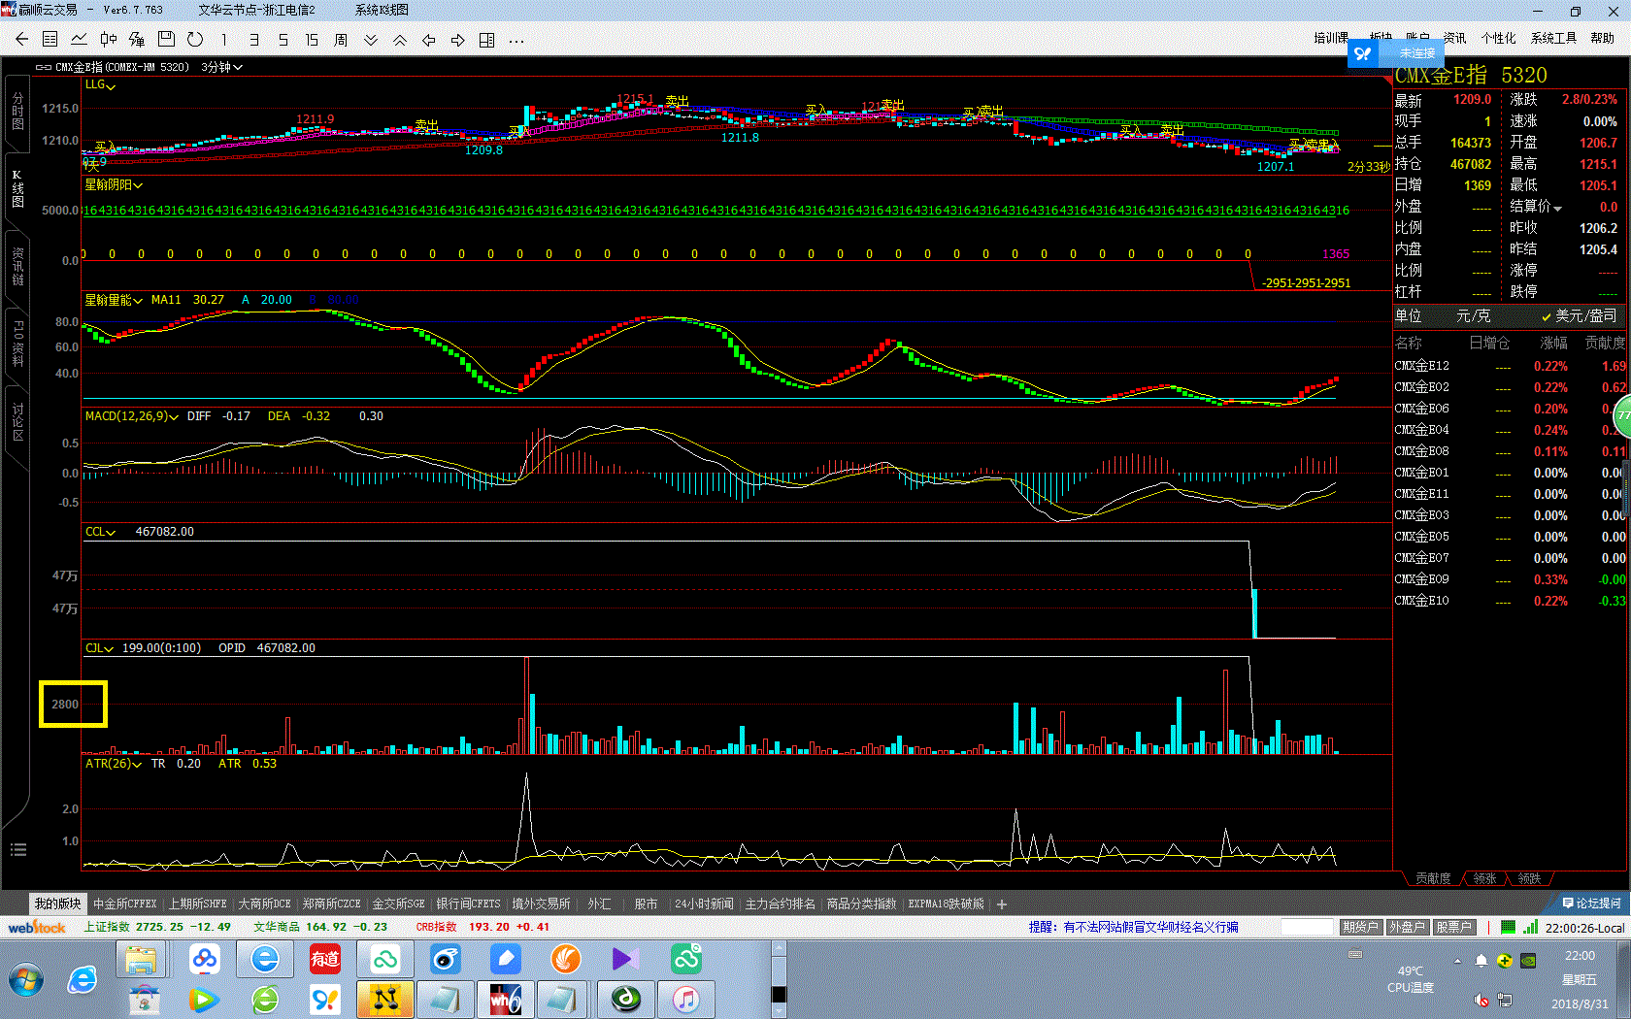The image size is (1631, 1019).
Task: Click the hamburger list icon in left sidebar
Action: tap(17, 850)
